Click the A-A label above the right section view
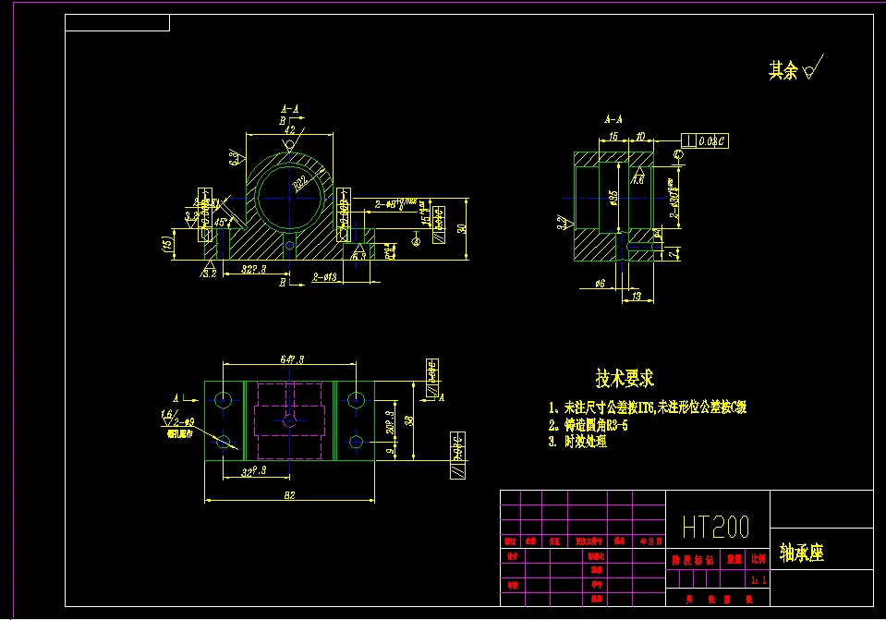 613,119
